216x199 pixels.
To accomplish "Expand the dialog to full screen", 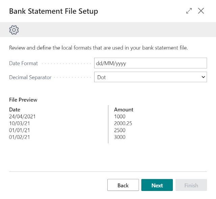I will 189,11.
